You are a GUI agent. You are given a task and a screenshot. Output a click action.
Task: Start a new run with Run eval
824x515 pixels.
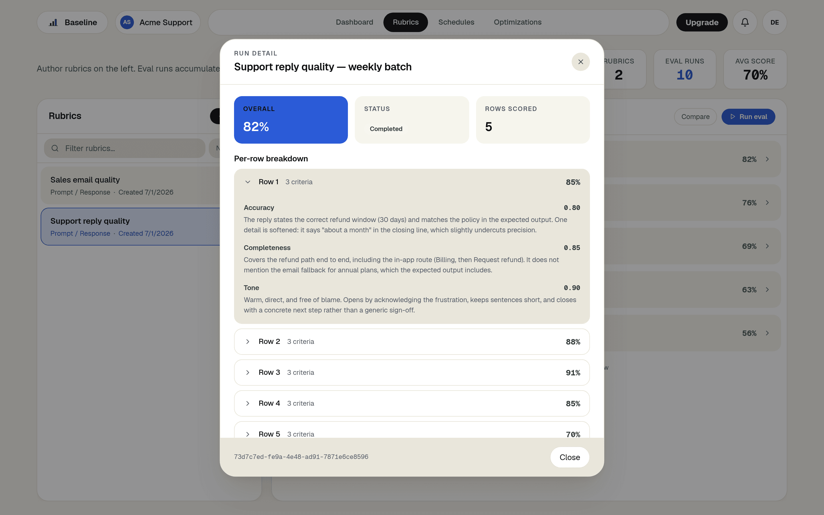point(748,117)
